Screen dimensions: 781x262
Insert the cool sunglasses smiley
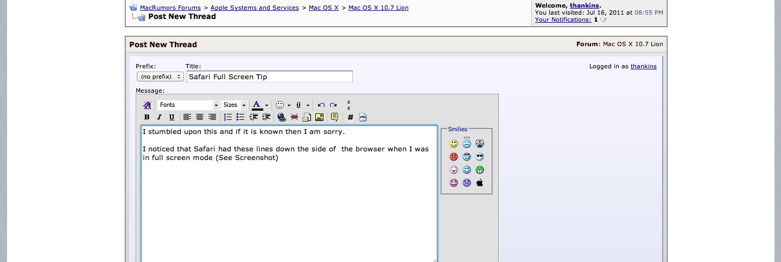point(480,157)
